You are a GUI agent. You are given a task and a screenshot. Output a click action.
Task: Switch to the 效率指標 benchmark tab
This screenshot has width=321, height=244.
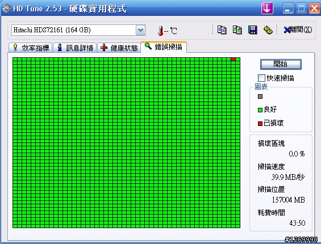31,48
